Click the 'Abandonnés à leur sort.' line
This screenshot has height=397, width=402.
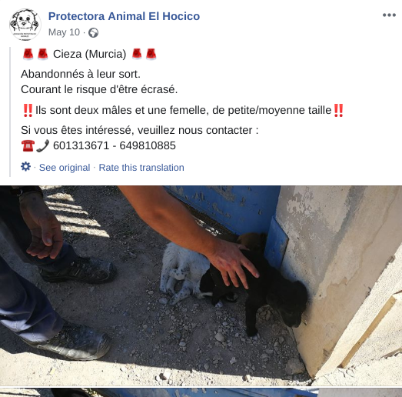coord(81,74)
